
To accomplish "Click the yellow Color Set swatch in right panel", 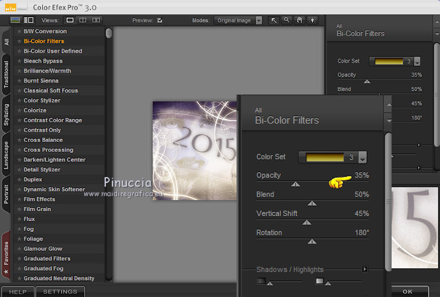I will [389, 61].
